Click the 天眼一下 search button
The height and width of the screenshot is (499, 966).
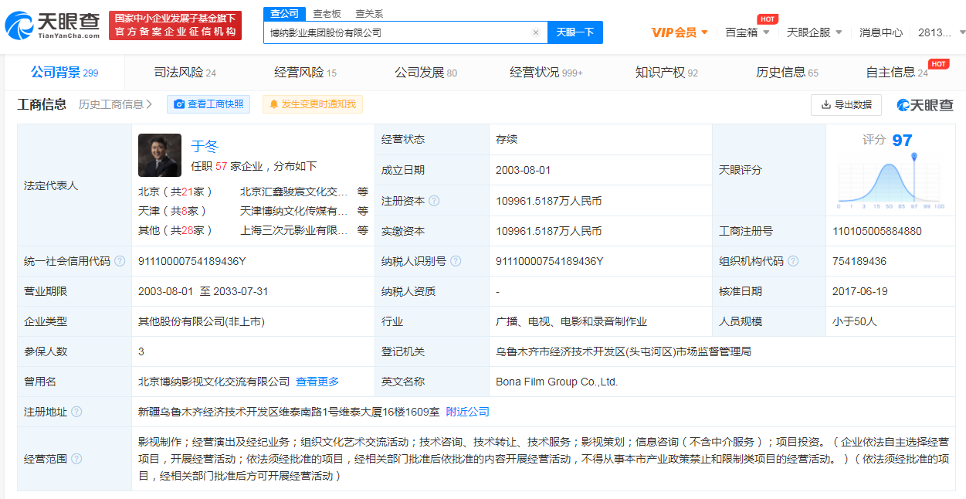pyautogui.click(x=575, y=32)
